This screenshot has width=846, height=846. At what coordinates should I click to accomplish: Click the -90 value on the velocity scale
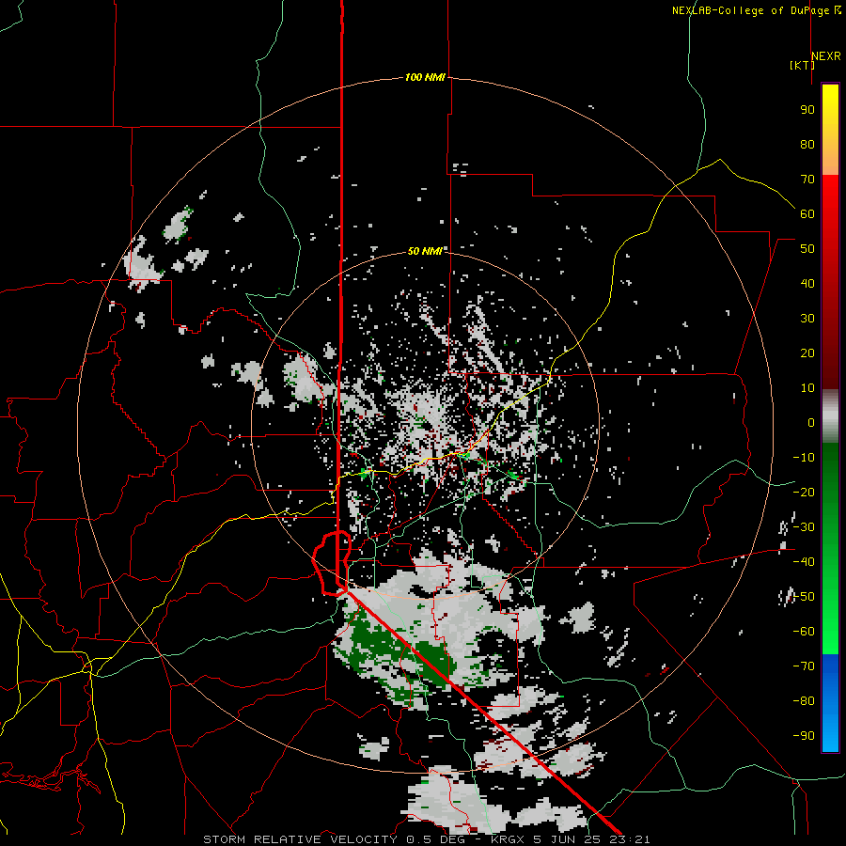(804, 736)
